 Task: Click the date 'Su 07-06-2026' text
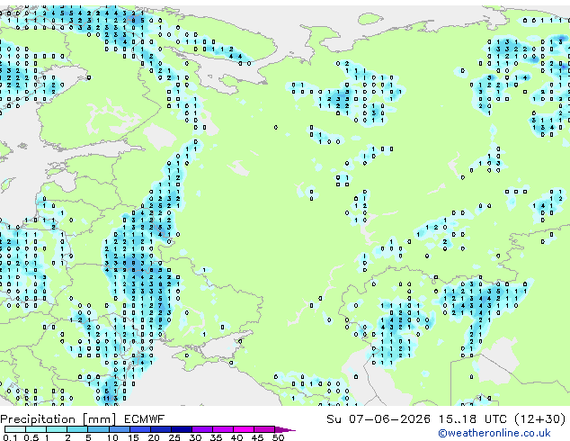coord(379,419)
